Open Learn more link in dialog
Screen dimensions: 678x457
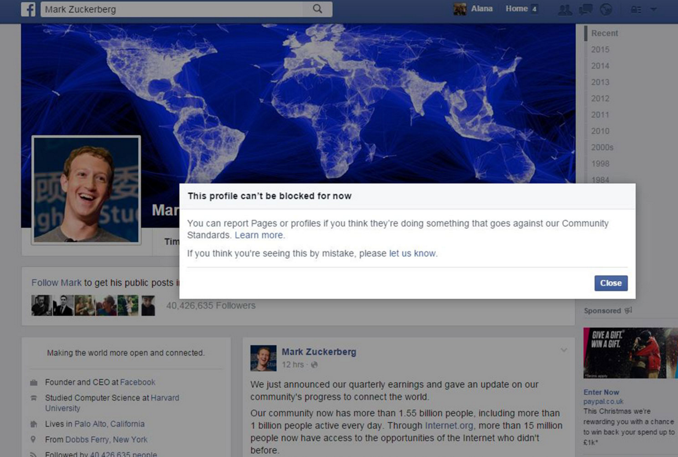point(259,235)
